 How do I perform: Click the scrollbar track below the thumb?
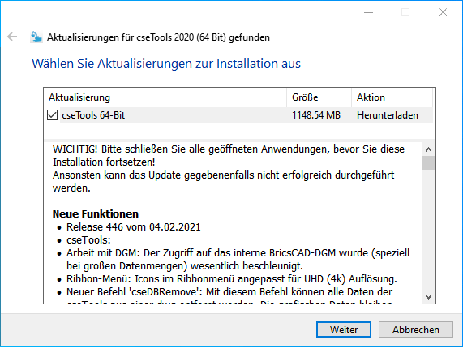[429, 231]
